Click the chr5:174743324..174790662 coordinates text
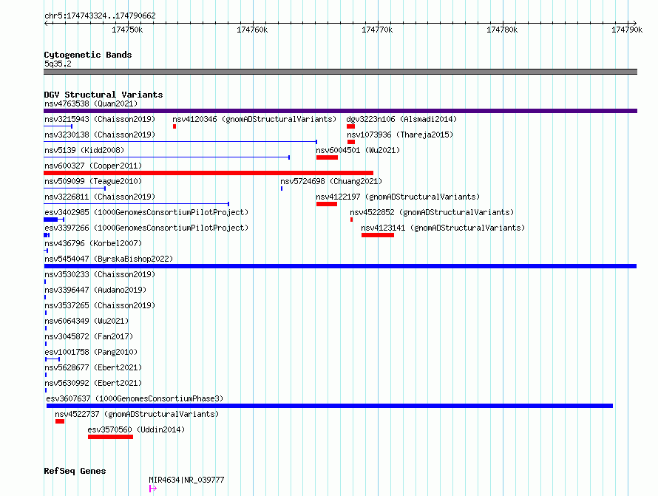Image resolution: width=658 pixels, height=496 pixels. (x=100, y=16)
